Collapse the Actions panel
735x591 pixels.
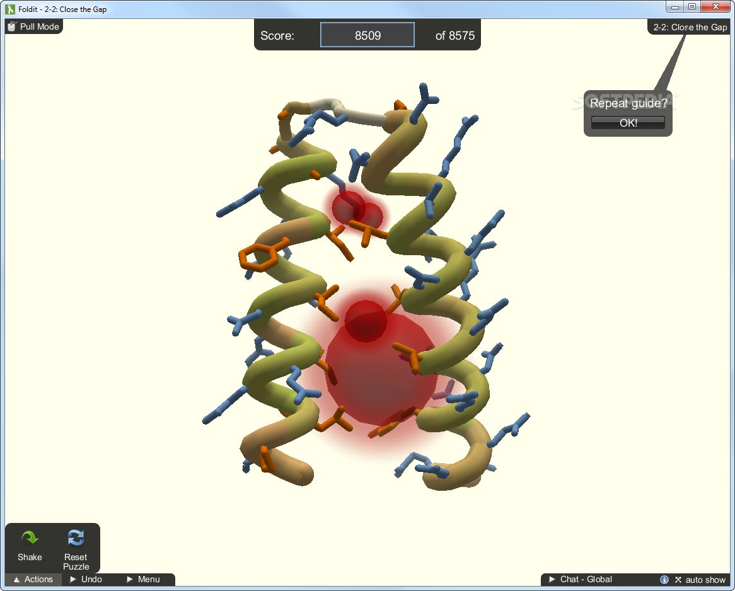click(x=33, y=579)
